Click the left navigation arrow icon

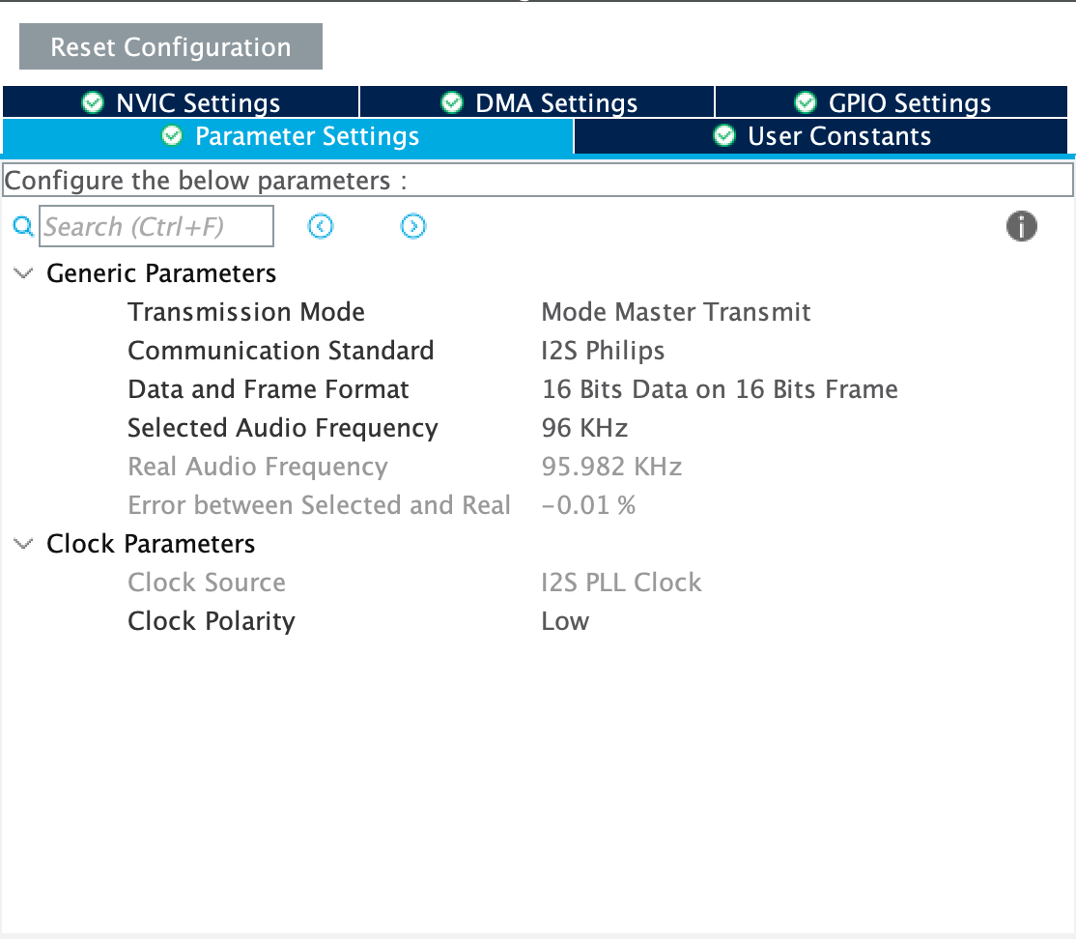coord(321,226)
